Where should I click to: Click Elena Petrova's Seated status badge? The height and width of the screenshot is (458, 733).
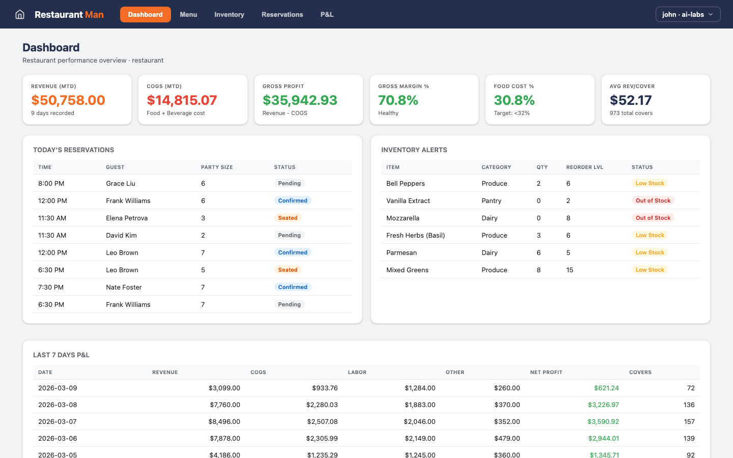[x=288, y=218]
